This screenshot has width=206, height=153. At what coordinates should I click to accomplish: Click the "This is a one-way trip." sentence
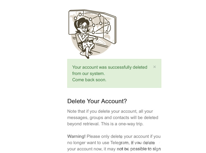[122, 124]
